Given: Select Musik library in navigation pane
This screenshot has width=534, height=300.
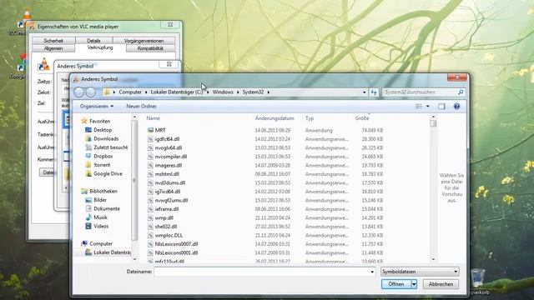Looking at the screenshot, I should tap(100, 217).
